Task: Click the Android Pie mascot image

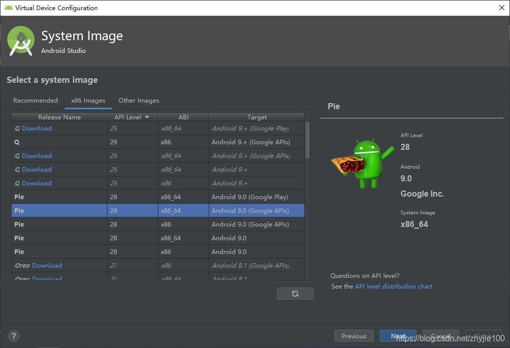Action: pos(363,163)
